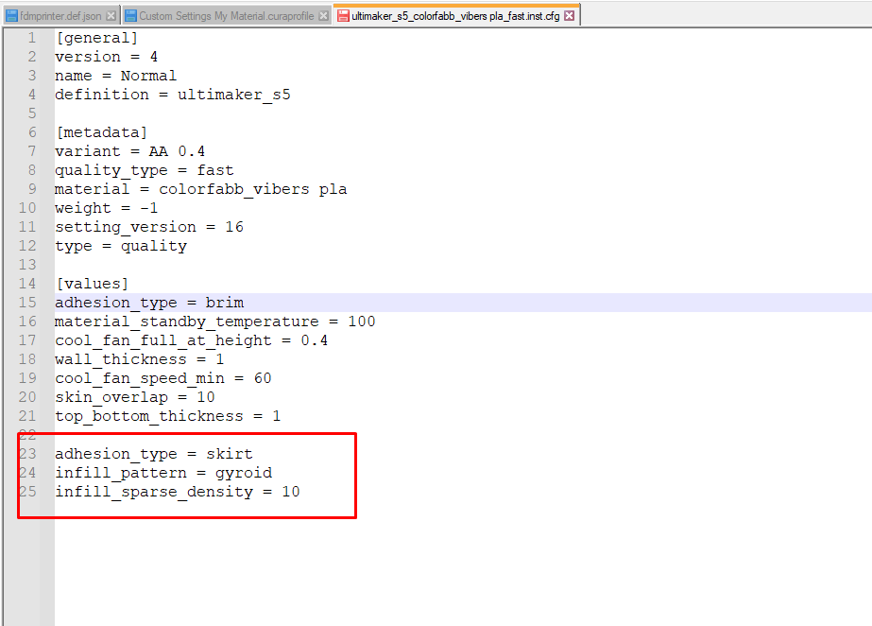Click the 'adhesion_type = brim' line
The image size is (872, 626).
149,303
